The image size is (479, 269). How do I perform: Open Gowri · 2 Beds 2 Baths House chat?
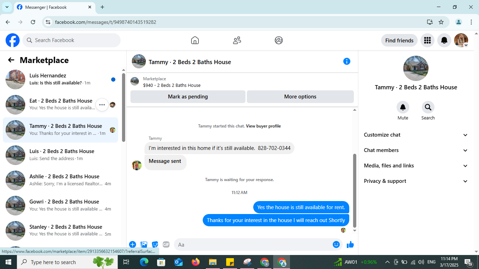point(61,206)
